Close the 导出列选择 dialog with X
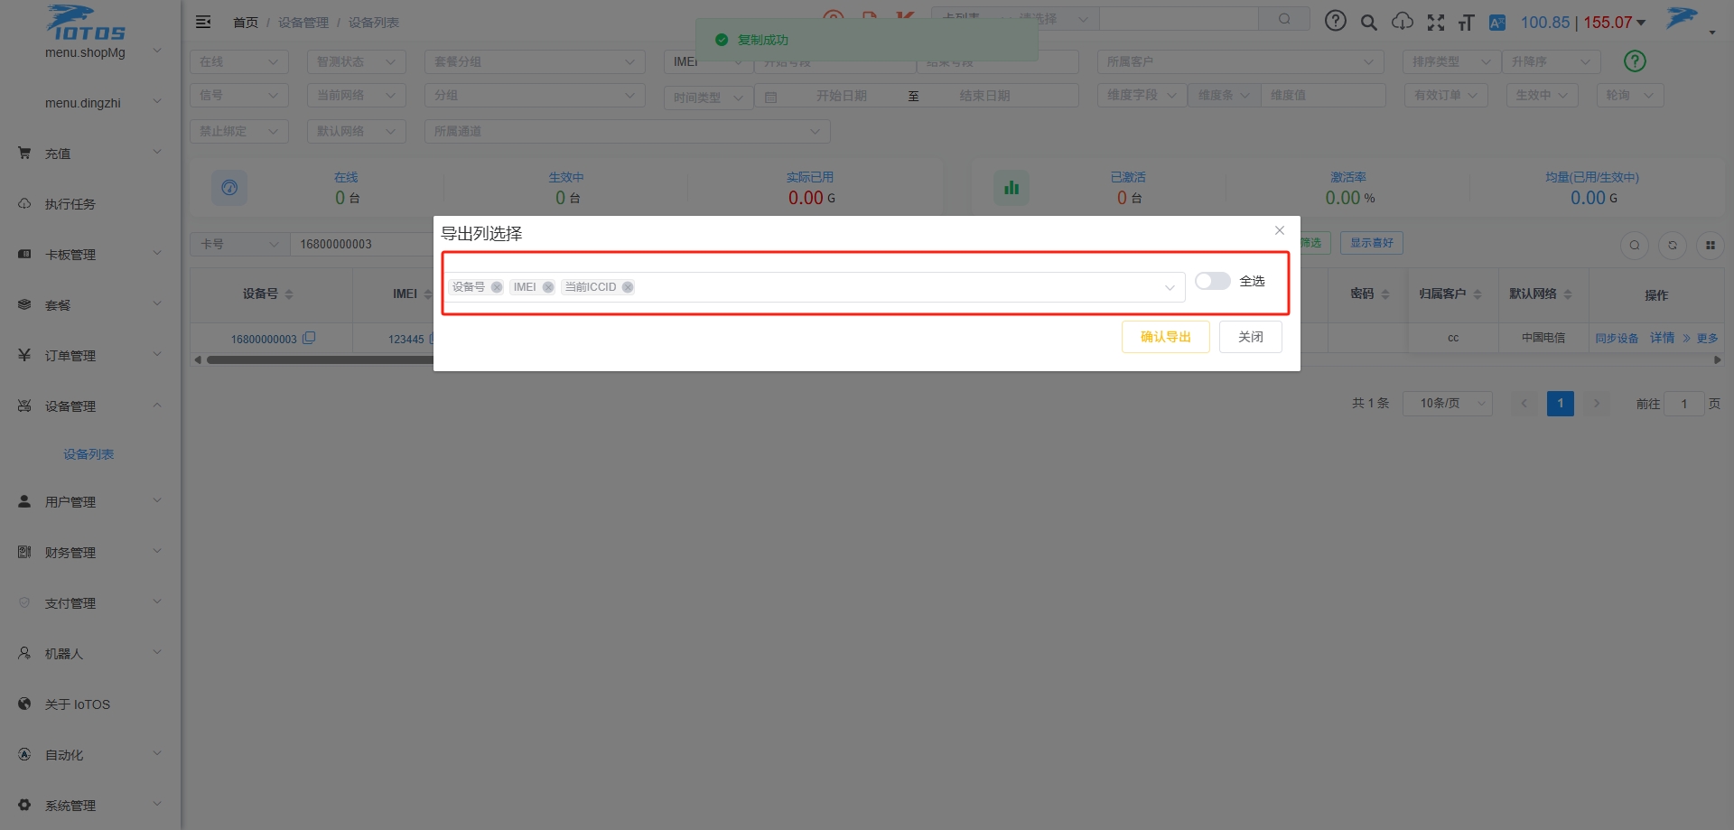Screen dimensions: 1734x830 [1280, 230]
